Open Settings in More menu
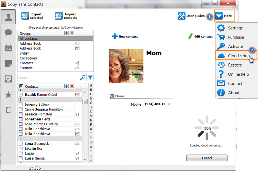 237,28
